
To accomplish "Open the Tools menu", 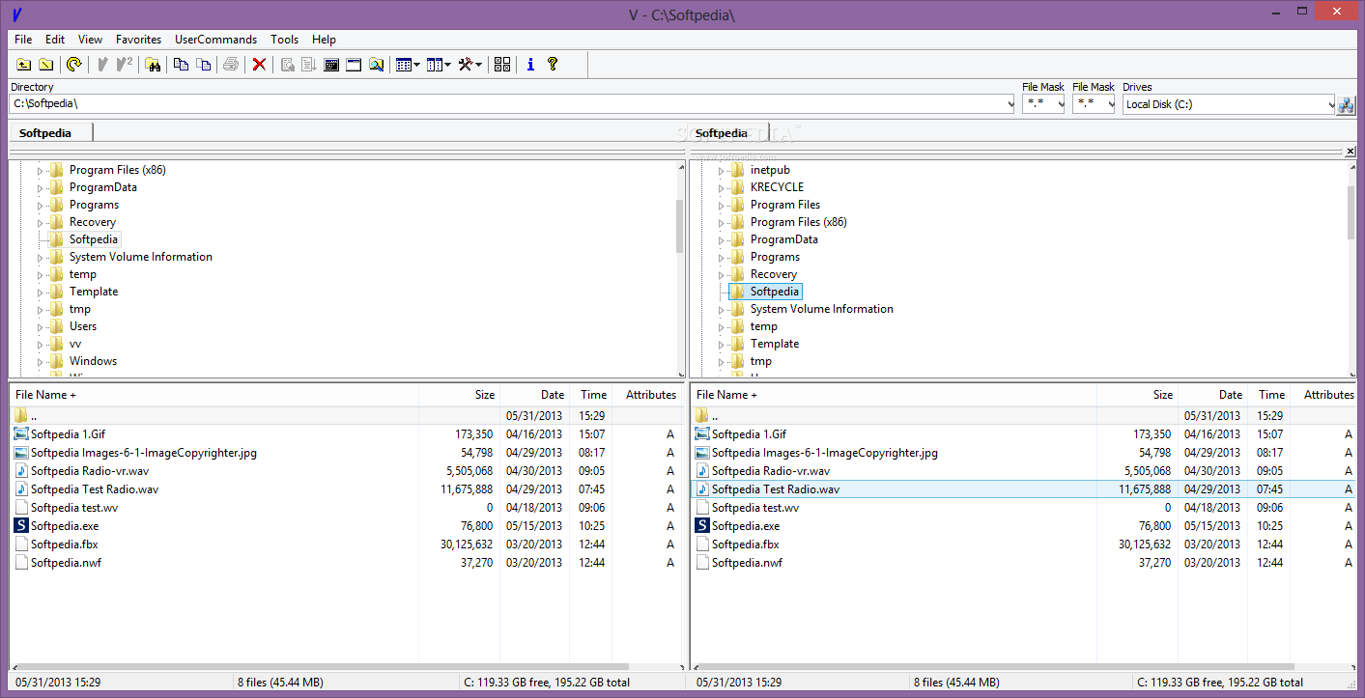I will tap(285, 40).
